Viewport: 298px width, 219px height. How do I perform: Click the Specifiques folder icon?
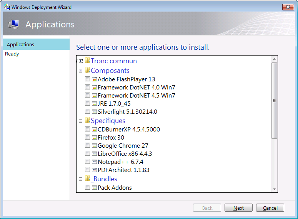point(87,120)
